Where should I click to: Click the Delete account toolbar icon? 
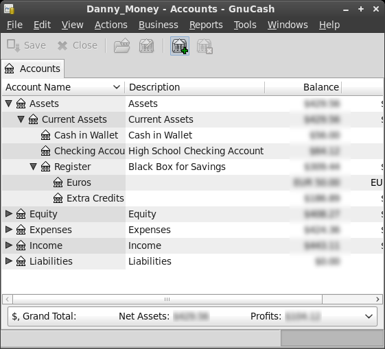click(205, 46)
